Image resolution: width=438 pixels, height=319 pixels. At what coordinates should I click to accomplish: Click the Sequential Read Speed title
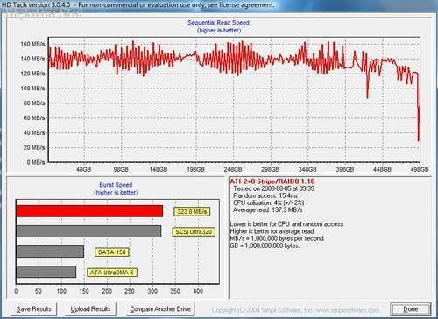[x=218, y=23]
